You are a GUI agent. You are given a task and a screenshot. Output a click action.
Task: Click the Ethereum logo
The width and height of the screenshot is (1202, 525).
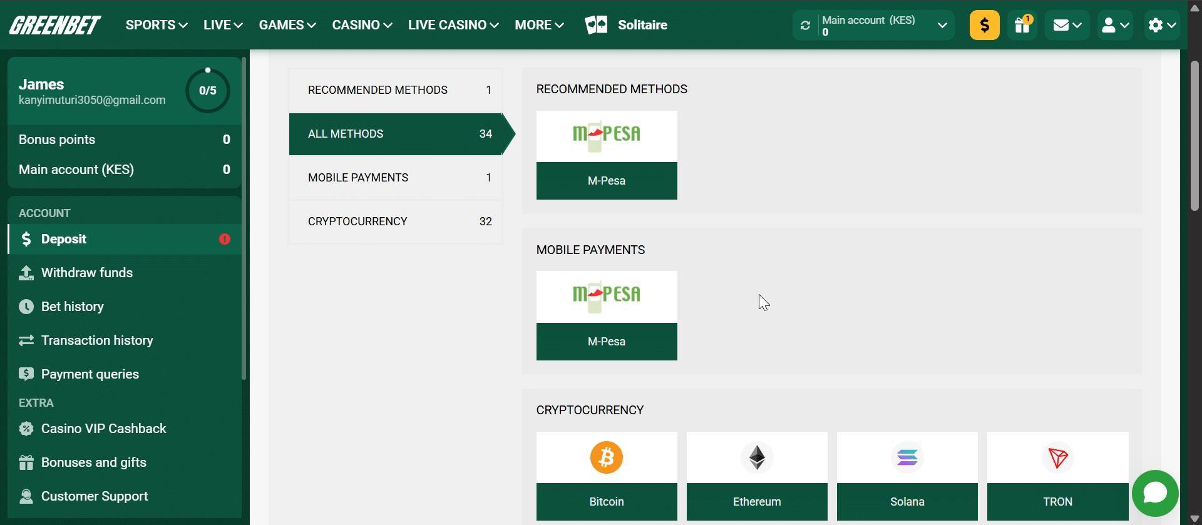[x=757, y=457]
